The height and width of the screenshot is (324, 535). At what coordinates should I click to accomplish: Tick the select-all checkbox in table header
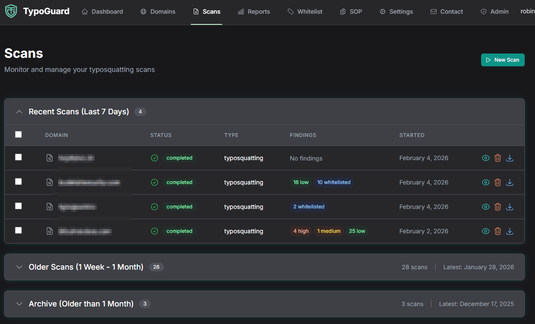coord(18,134)
